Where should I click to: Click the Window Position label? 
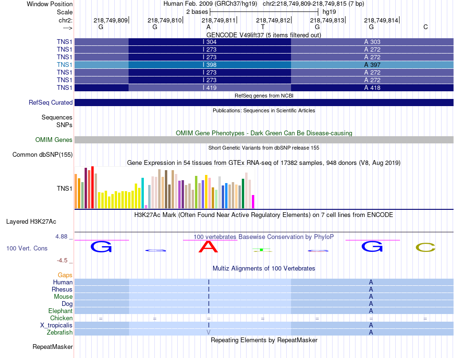(x=50, y=4)
